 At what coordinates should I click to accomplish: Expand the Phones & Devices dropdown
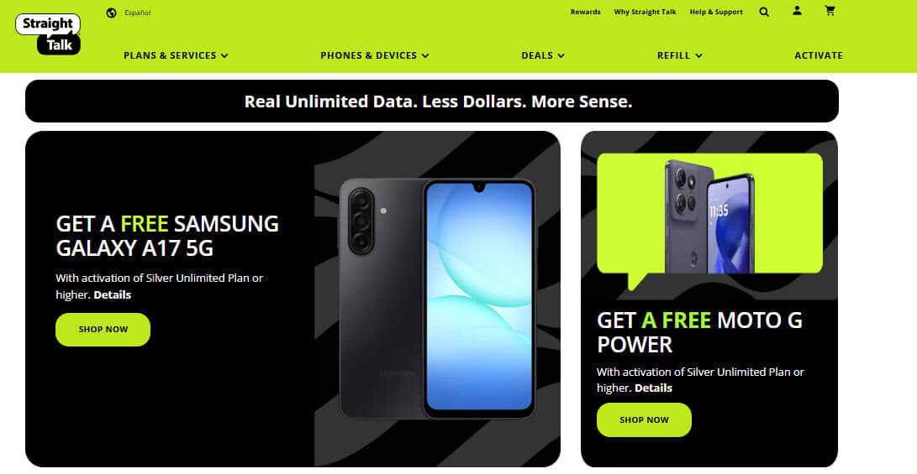[x=375, y=55]
